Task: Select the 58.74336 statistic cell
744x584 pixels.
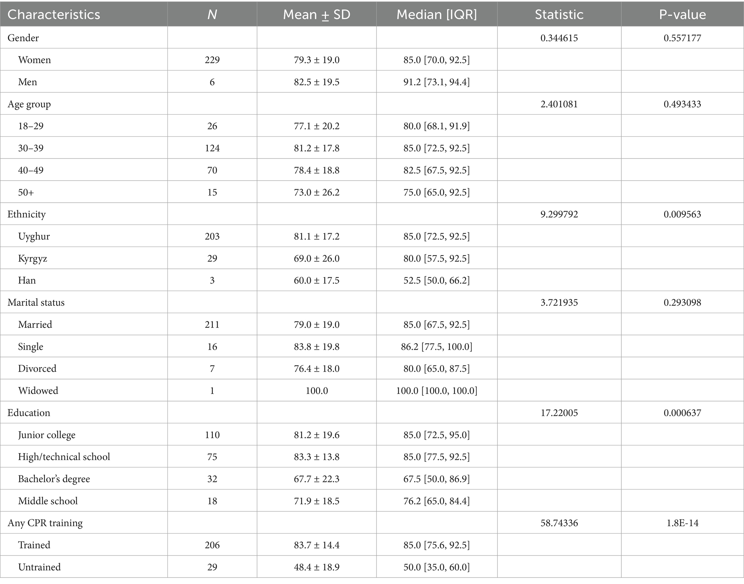Action: click(x=559, y=523)
